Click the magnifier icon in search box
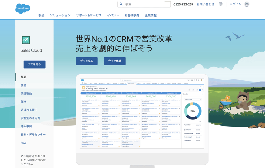The image size is (265, 168). 121,4
